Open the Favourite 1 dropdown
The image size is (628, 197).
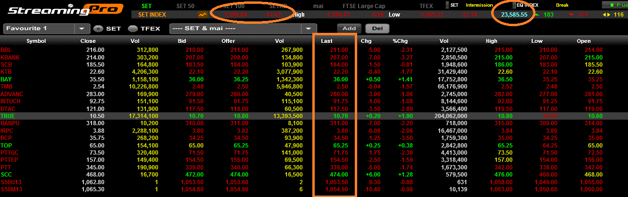pyautogui.click(x=47, y=29)
